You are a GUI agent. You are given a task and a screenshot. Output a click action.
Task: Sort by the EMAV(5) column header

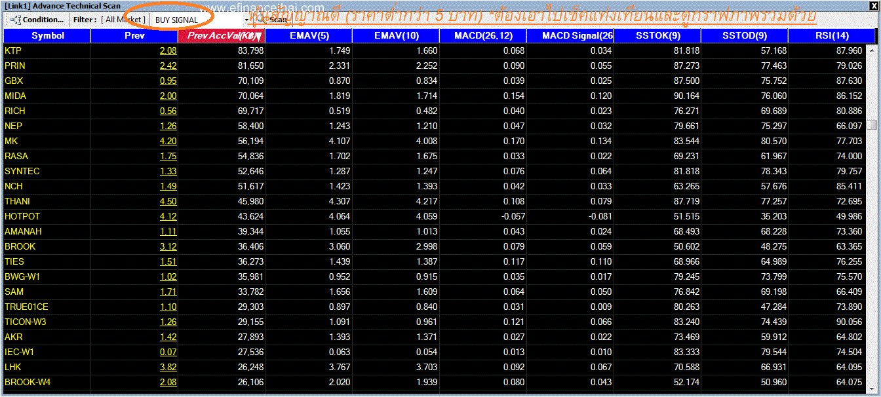(x=309, y=35)
